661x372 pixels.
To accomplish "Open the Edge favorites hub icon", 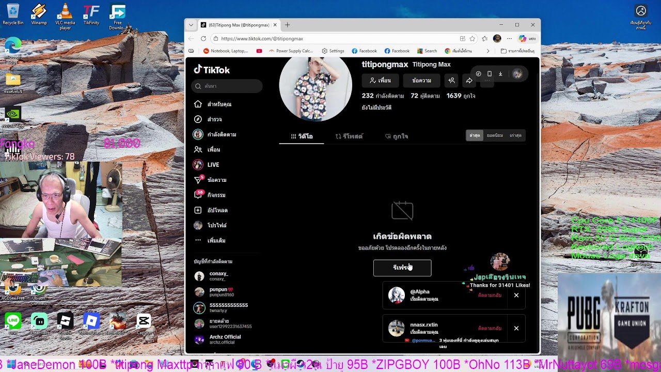I will [x=484, y=39].
